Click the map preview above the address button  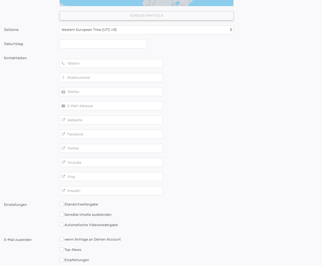pyautogui.click(x=146, y=3)
